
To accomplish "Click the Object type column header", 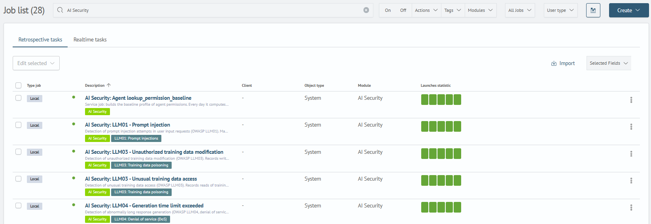I will [x=314, y=86].
